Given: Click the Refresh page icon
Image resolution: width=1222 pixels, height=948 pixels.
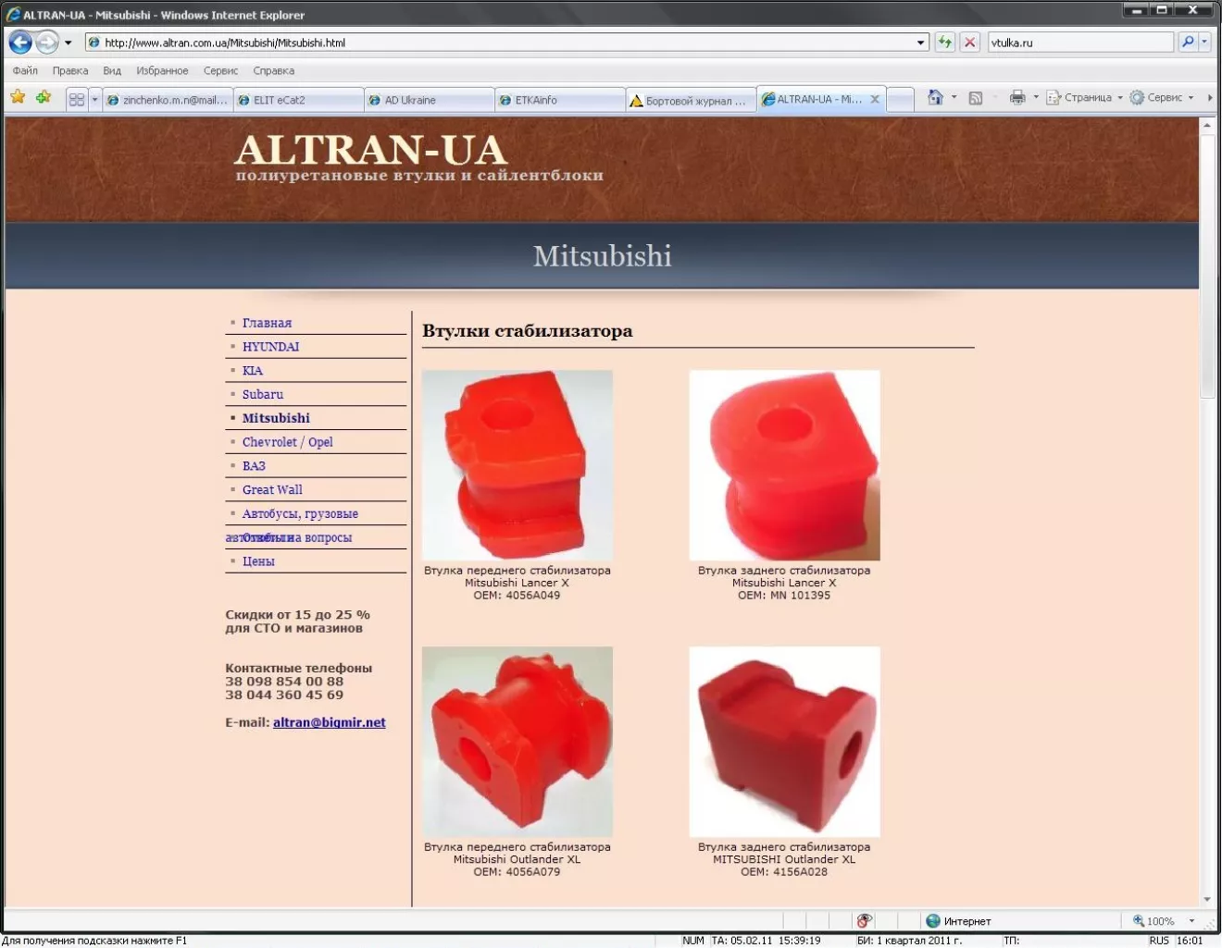Looking at the screenshot, I should coord(944,43).
